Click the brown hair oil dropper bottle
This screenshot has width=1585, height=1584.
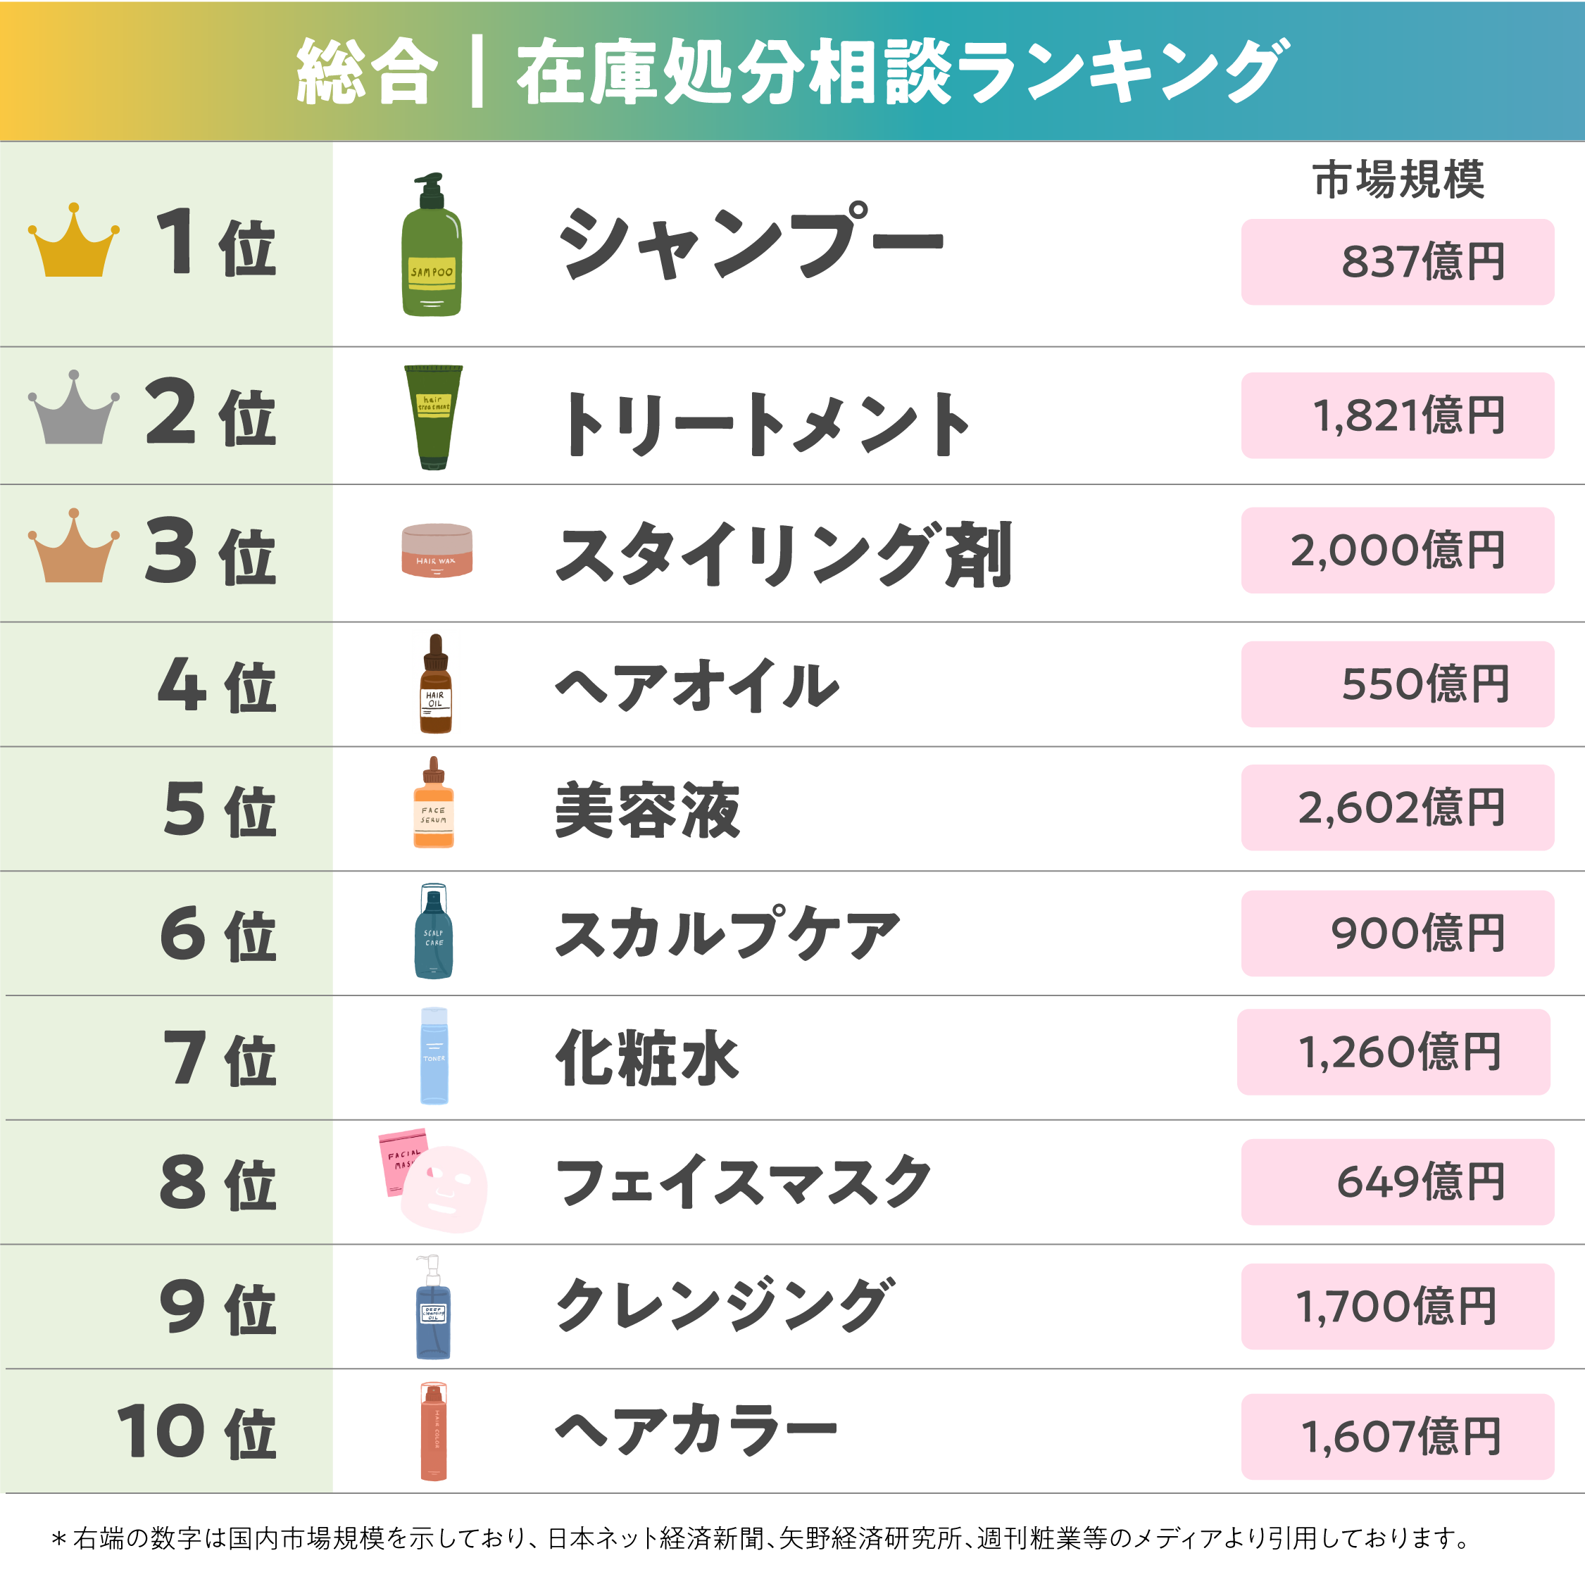[436, 685]
